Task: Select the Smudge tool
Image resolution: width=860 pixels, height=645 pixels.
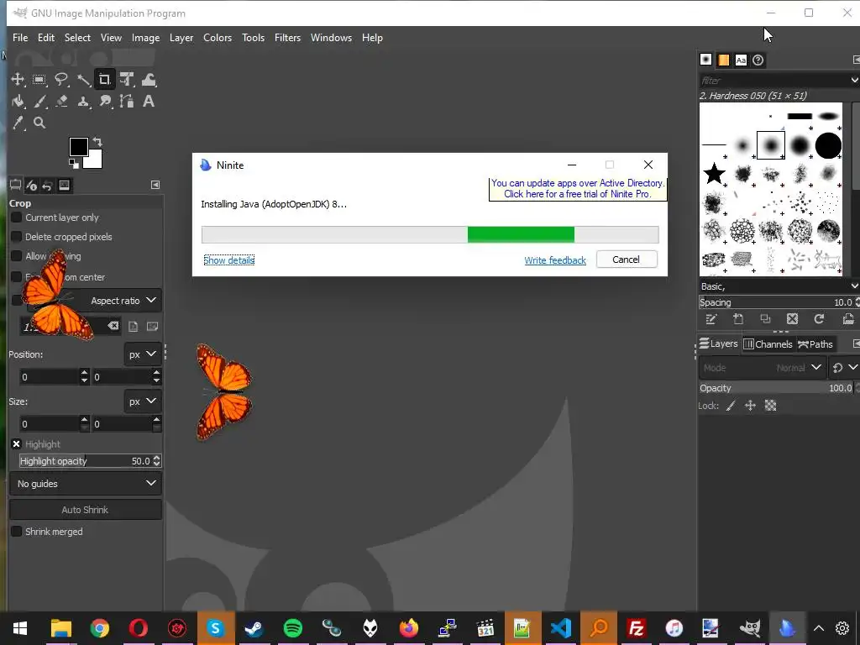Action: click(104, 102)
